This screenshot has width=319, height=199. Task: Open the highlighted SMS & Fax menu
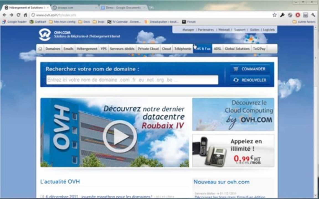click(x=202, y=49)
